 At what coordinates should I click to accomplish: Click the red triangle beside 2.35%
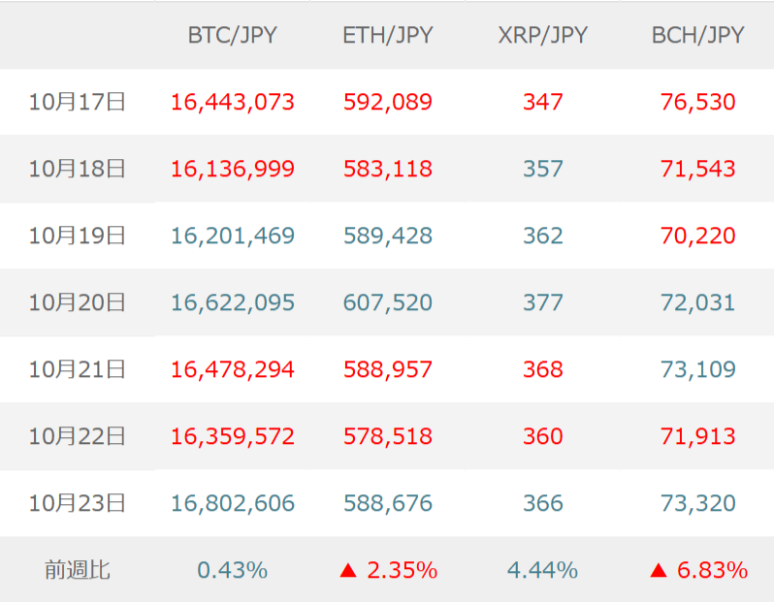(348, 571)
